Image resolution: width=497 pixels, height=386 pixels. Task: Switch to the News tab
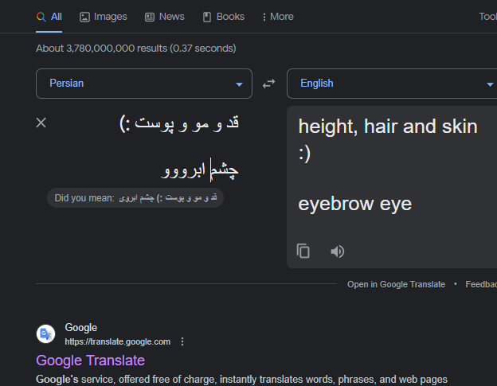[x=165, y=17]
